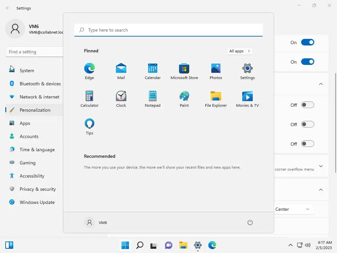Click the Settings window scrollbar

click(x=335, y=123)
